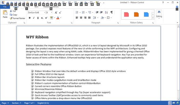Select the orange shape in Ribbon Gallery
The width and height of the screenshot is (180, 105).
tap(136, 14)
